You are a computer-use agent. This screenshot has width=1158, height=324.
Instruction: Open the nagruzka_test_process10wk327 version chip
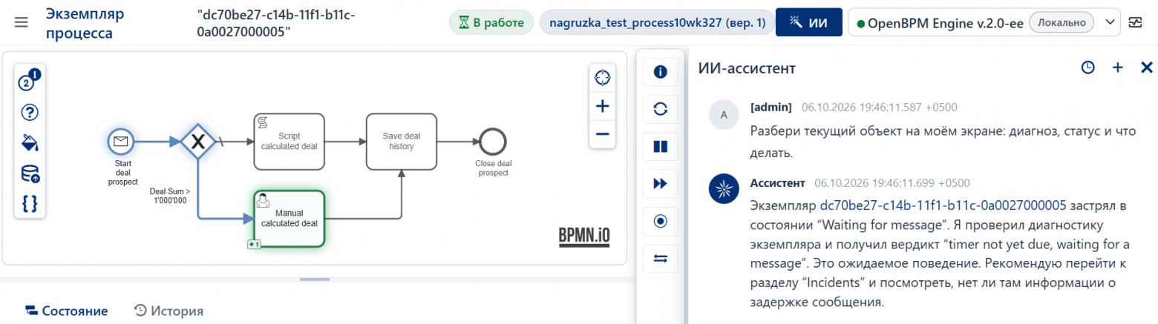[x=657, y=22]
